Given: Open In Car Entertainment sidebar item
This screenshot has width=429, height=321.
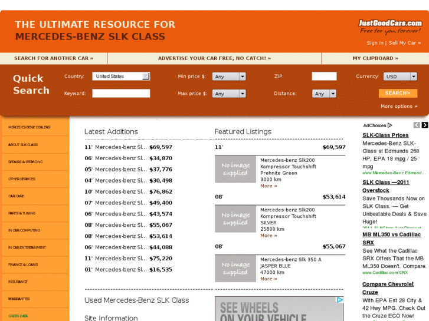Looking at the screenshot, I should [27, 247].
